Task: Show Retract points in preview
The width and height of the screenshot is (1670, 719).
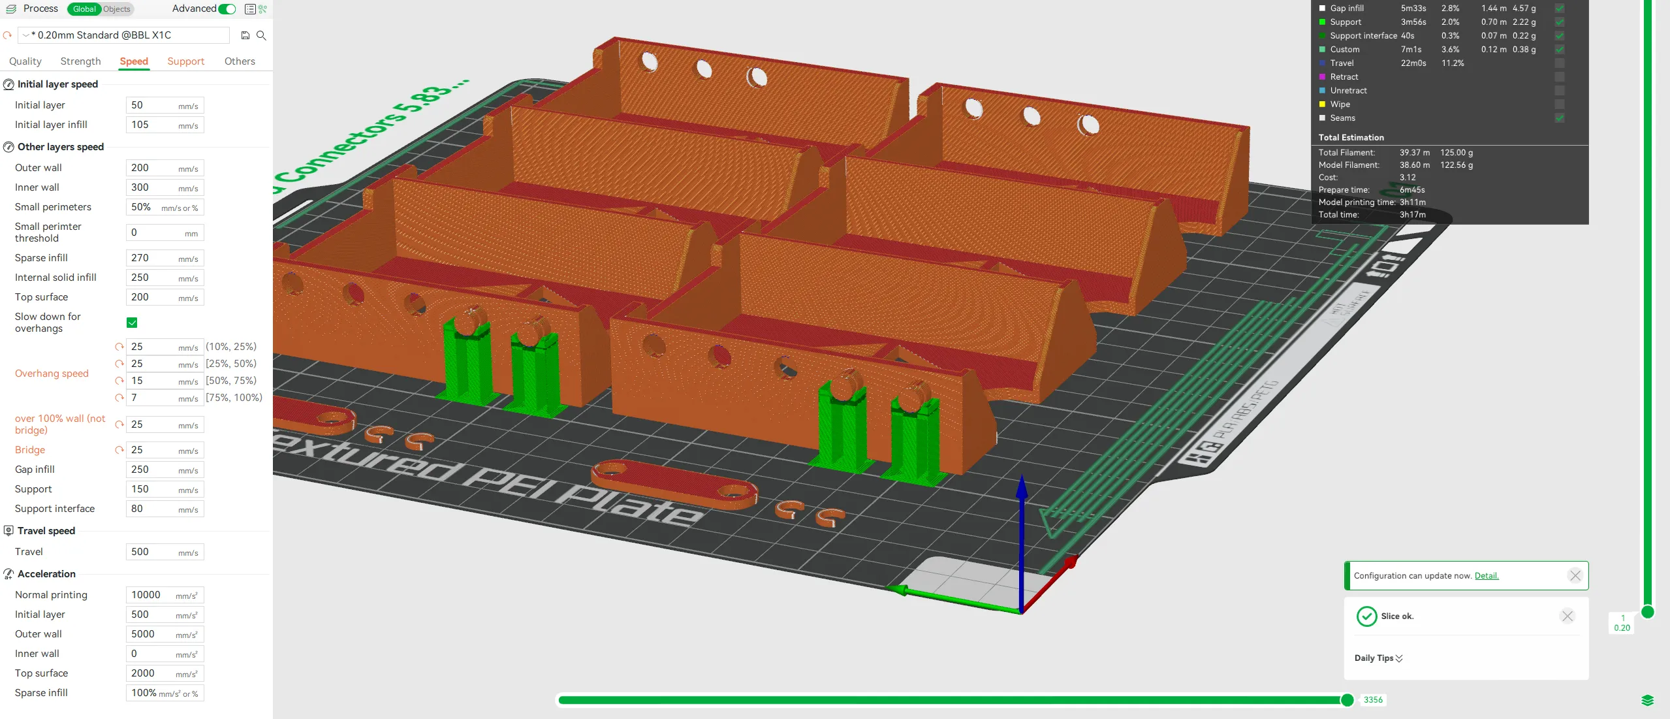Action: pos(1560,77)
